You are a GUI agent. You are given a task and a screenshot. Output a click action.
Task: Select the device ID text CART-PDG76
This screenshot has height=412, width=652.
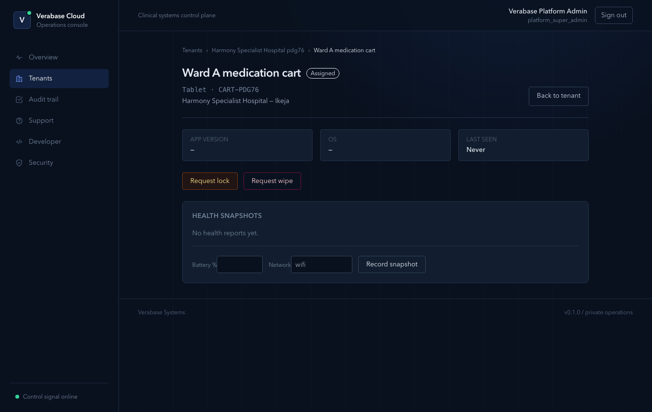tap(239, 90)
